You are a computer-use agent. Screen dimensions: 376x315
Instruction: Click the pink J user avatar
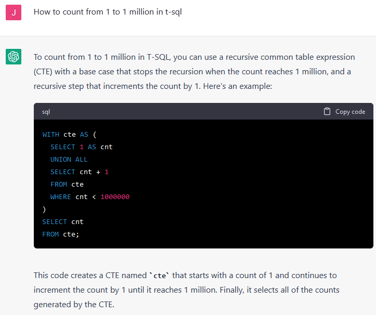(14, 12)
